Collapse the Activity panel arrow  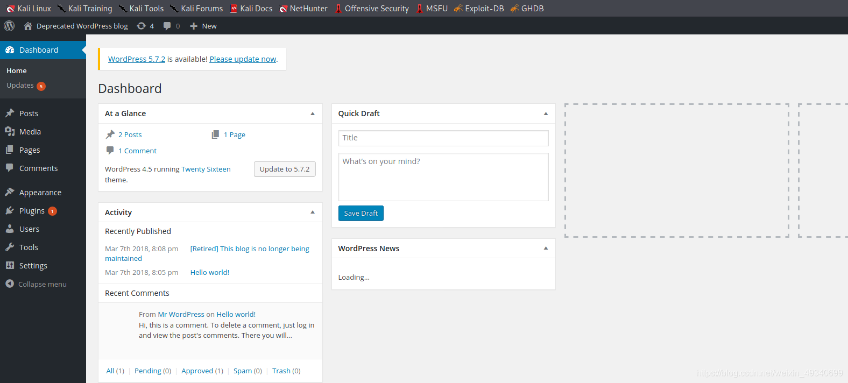tap(313, 212)
